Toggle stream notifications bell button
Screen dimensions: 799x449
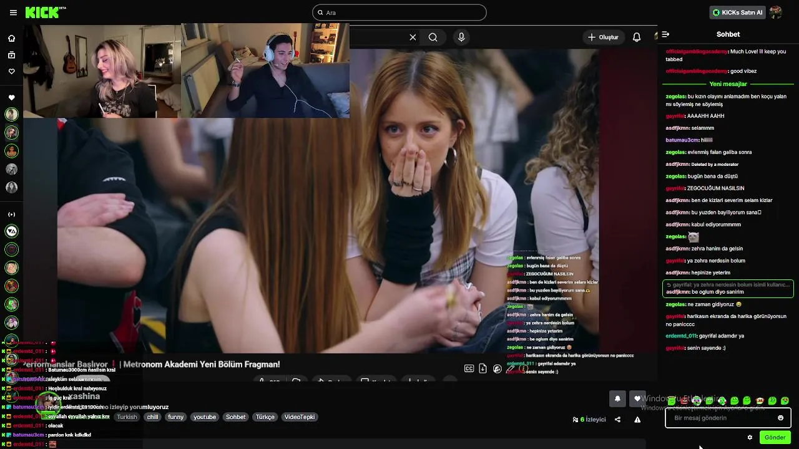coord(617,399)
